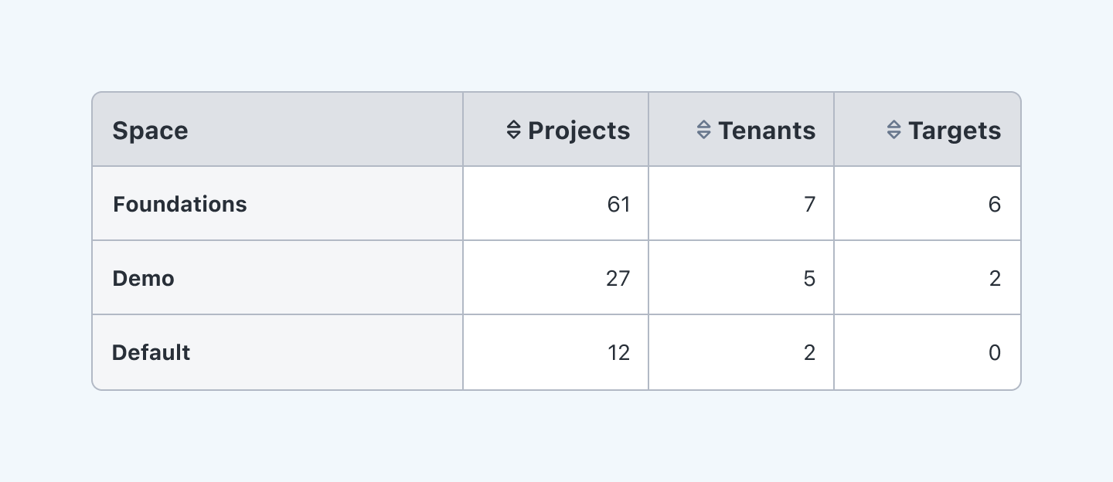Open the Demo space
This screenshot has height=482, width=1113.
point(143,278)
